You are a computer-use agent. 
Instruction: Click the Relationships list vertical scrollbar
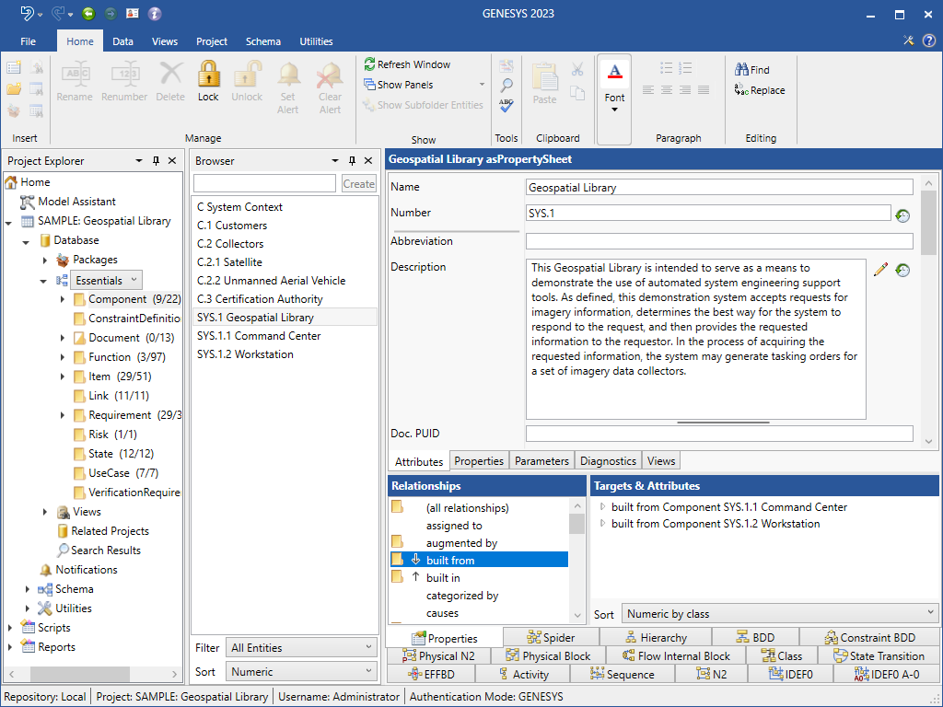tap(576, 560)
